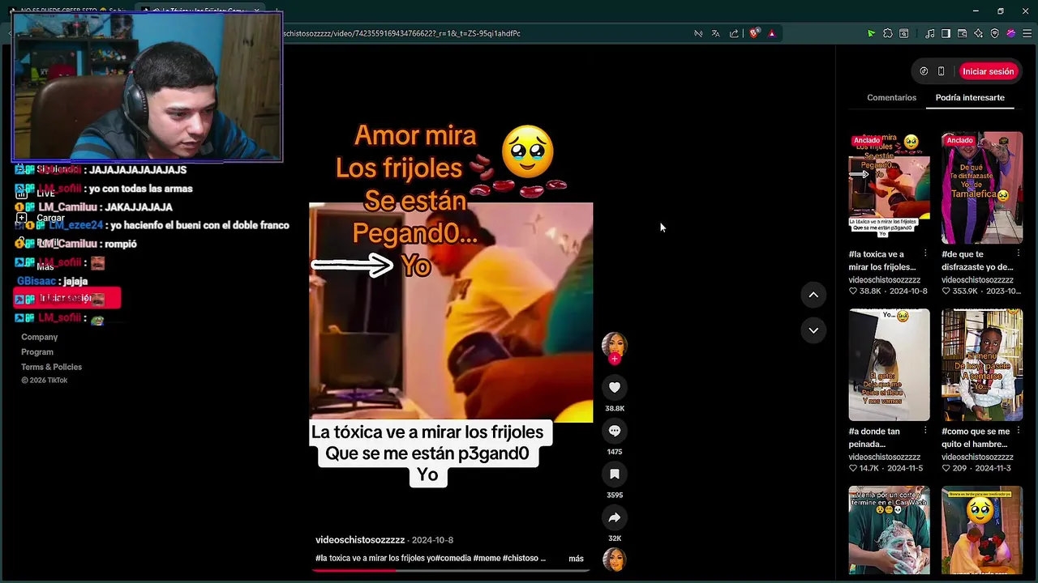Open the Brave Rewards triangle icon

point(772,33)
